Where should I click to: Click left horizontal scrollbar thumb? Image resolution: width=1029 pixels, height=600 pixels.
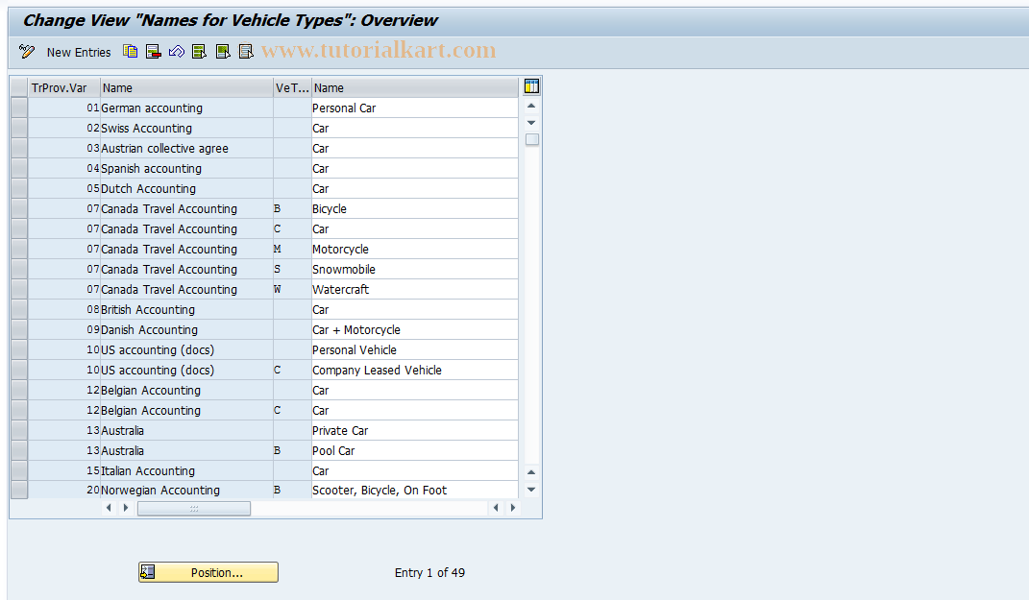coord(193,508)
